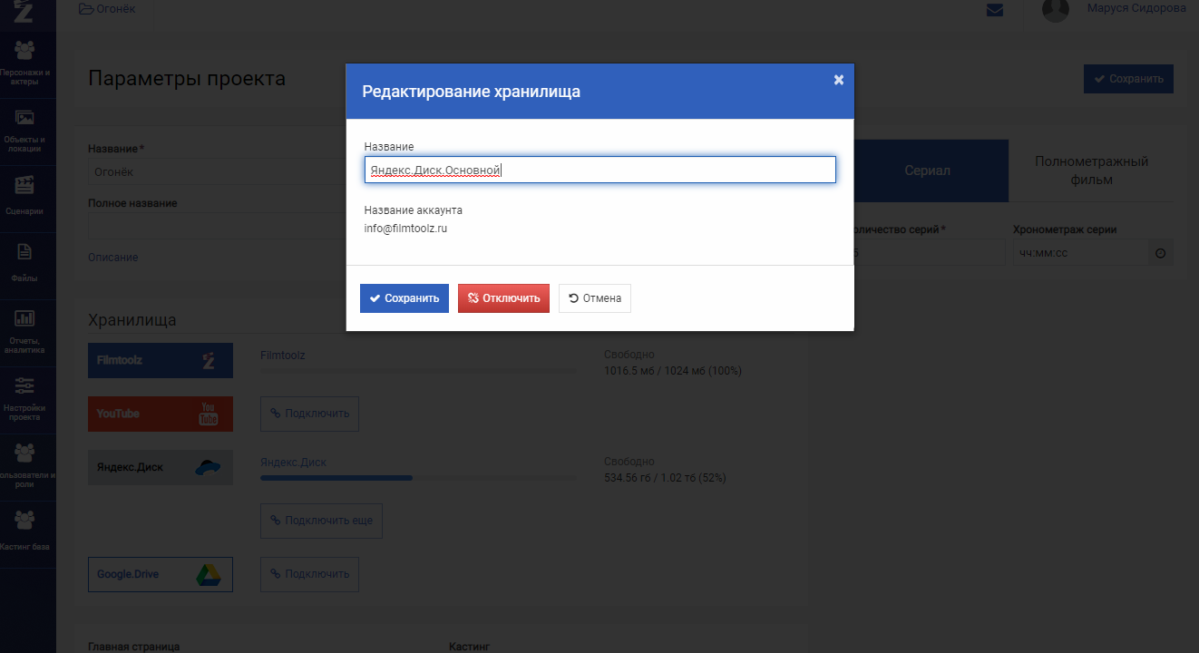Open Настройки проекта sidebar section
1199x653 pixels.
point(25,399)
